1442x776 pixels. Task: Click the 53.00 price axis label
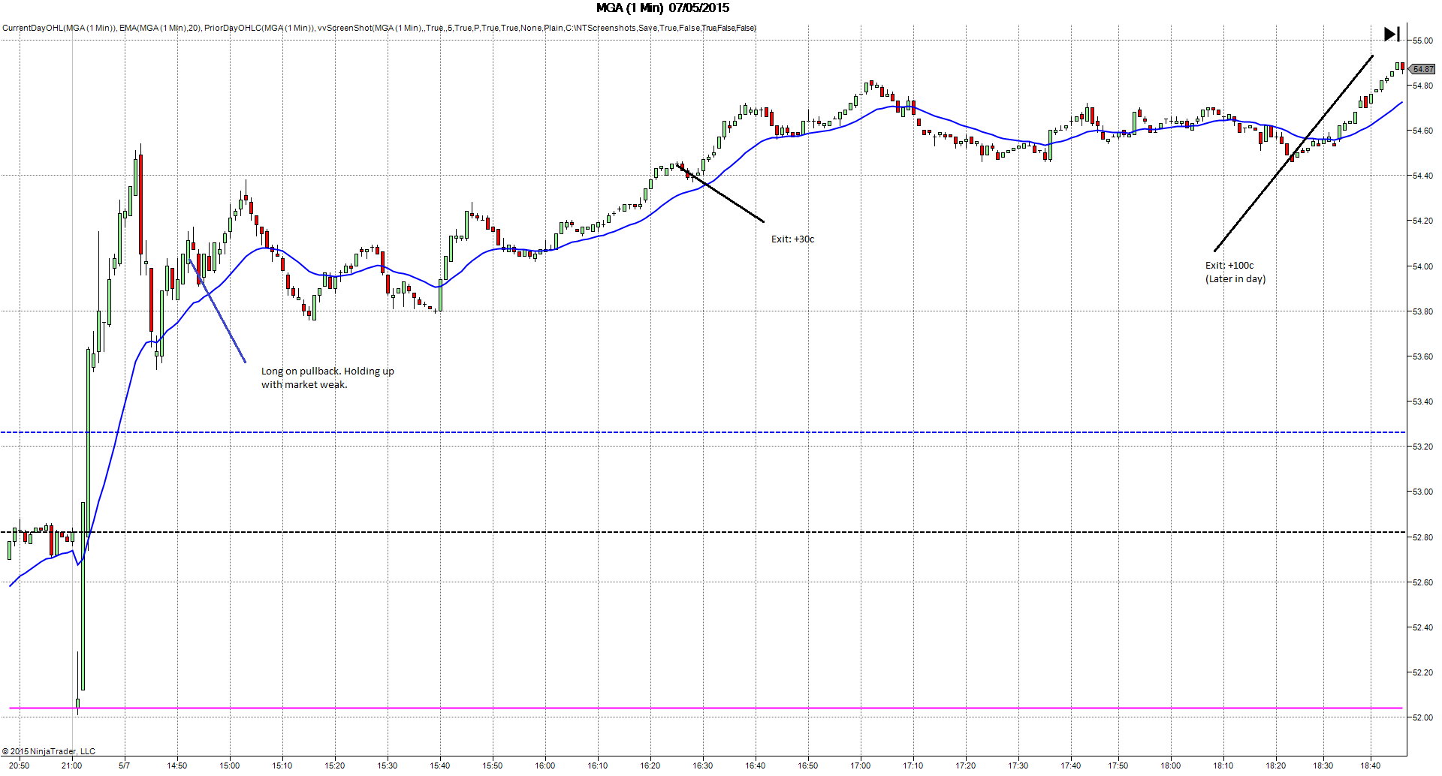[x=1422, y=492]
